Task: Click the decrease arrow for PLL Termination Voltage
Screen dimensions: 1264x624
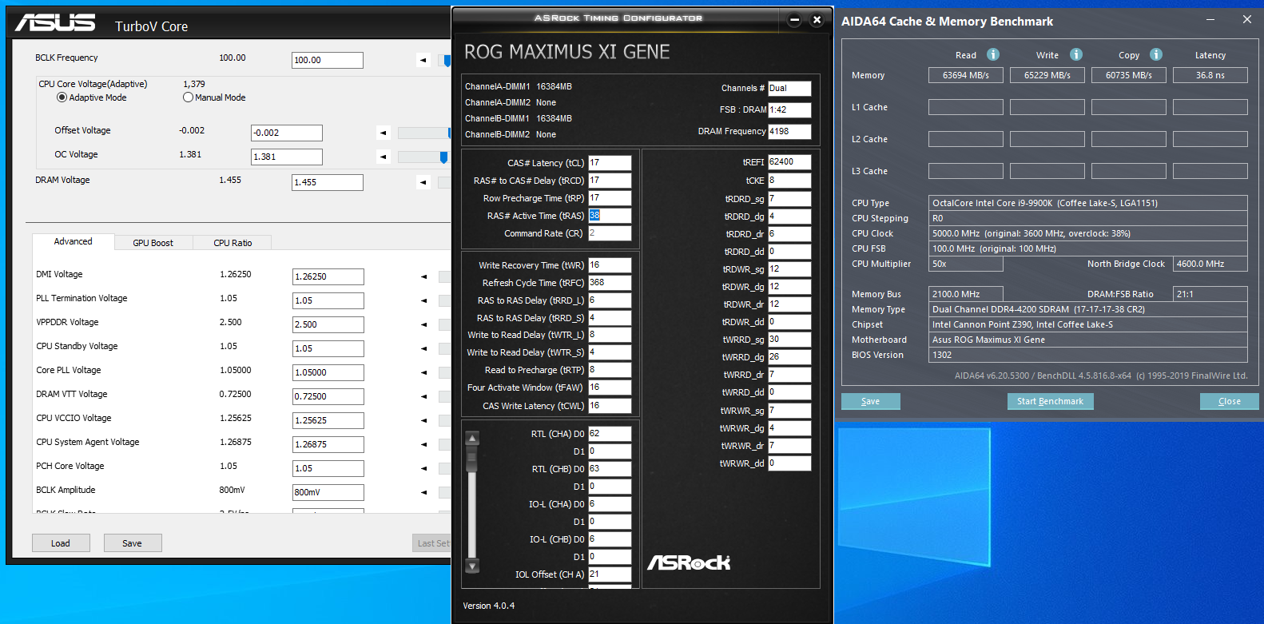Action: [424, 300]
